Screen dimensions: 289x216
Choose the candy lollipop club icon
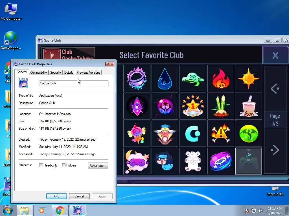pyautogui.click(x=137, y=134)
